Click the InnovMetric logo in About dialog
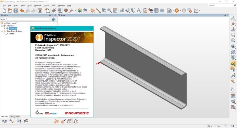Screen dimensions: 237x128 tap(77, 113)
